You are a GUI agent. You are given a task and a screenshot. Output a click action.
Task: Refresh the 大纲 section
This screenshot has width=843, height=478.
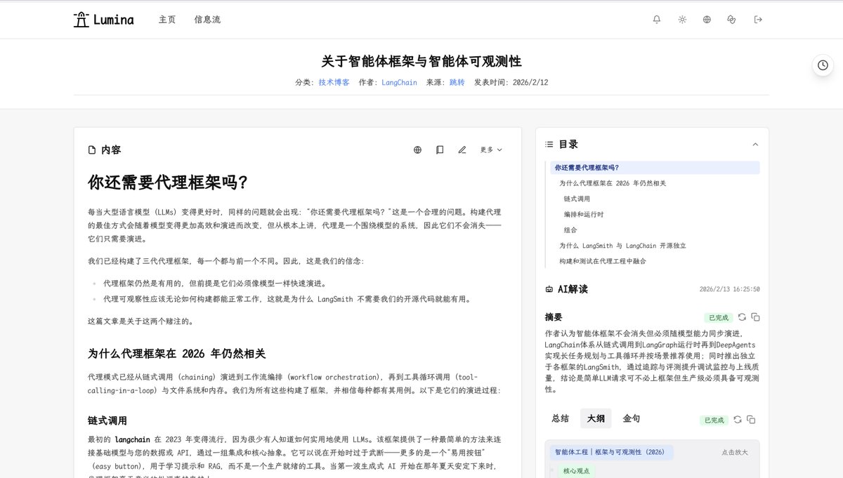[x=738, y=419]
